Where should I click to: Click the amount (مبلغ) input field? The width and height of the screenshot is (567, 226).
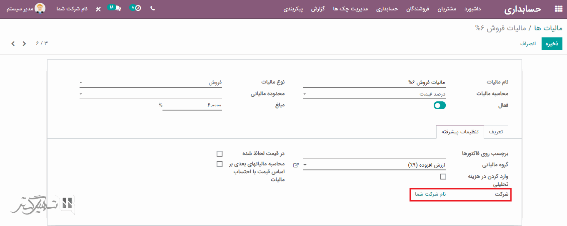coord(192,106)
